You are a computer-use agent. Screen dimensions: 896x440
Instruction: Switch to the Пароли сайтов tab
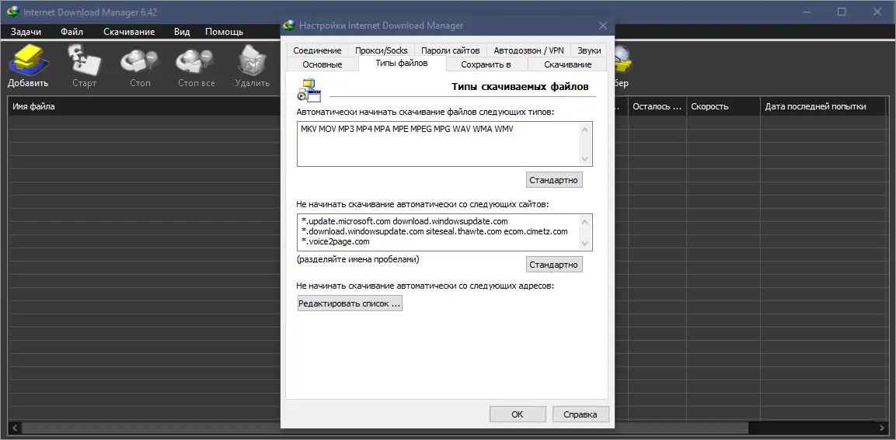coord(451,50)
